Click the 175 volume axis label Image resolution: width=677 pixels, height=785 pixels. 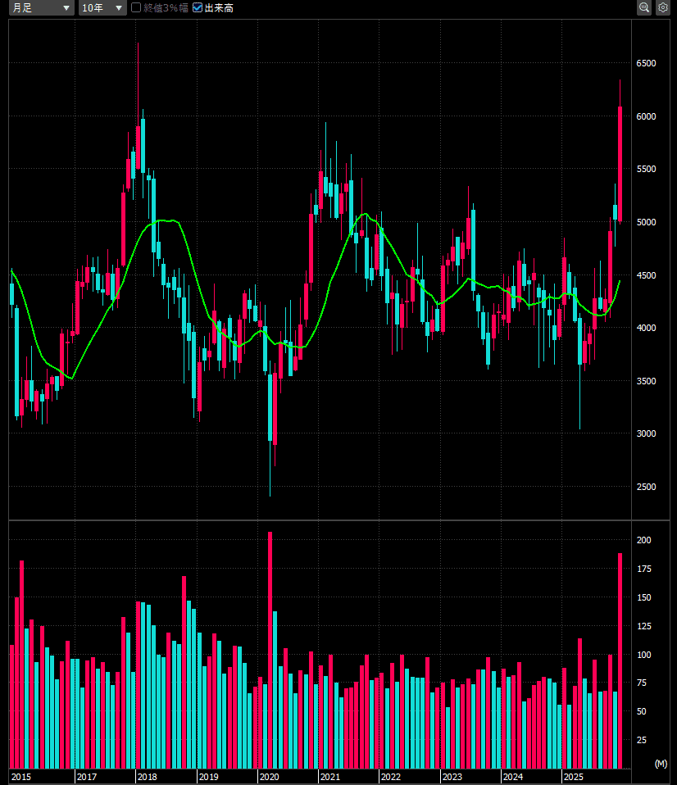pyautogui.click(x=644, y=569)
